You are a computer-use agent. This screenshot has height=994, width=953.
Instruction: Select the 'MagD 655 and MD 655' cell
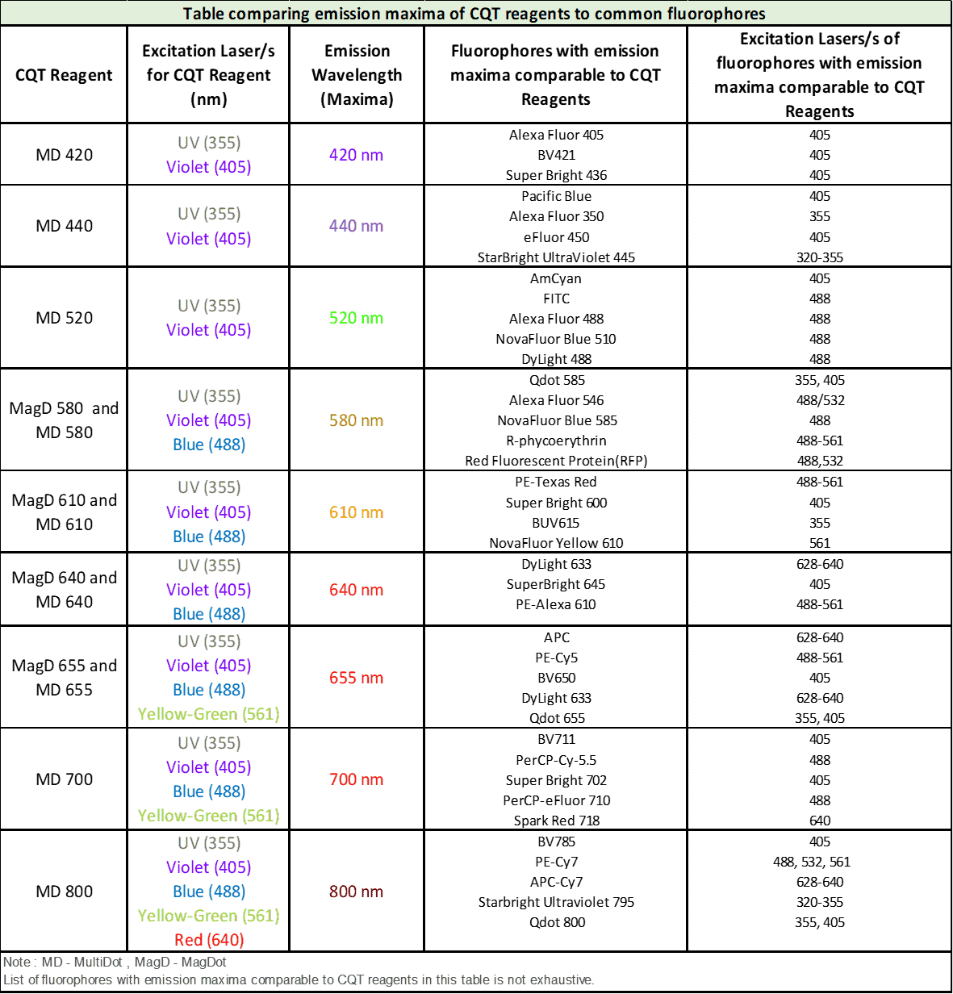click(64, 678)
